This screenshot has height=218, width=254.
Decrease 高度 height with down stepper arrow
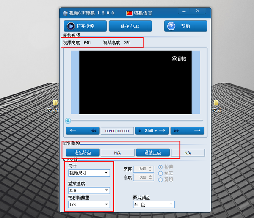click(150, 179)
